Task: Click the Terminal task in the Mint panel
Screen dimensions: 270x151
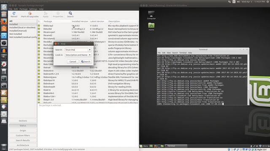Action: [x=176, y=146]
